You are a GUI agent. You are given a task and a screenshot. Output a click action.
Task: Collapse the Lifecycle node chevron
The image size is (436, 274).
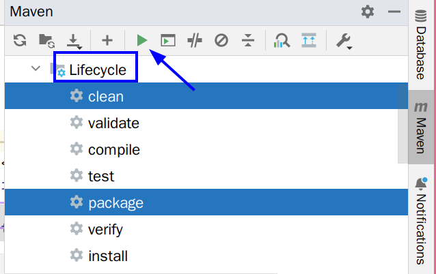pyautogui.click(x=36, y=68)
